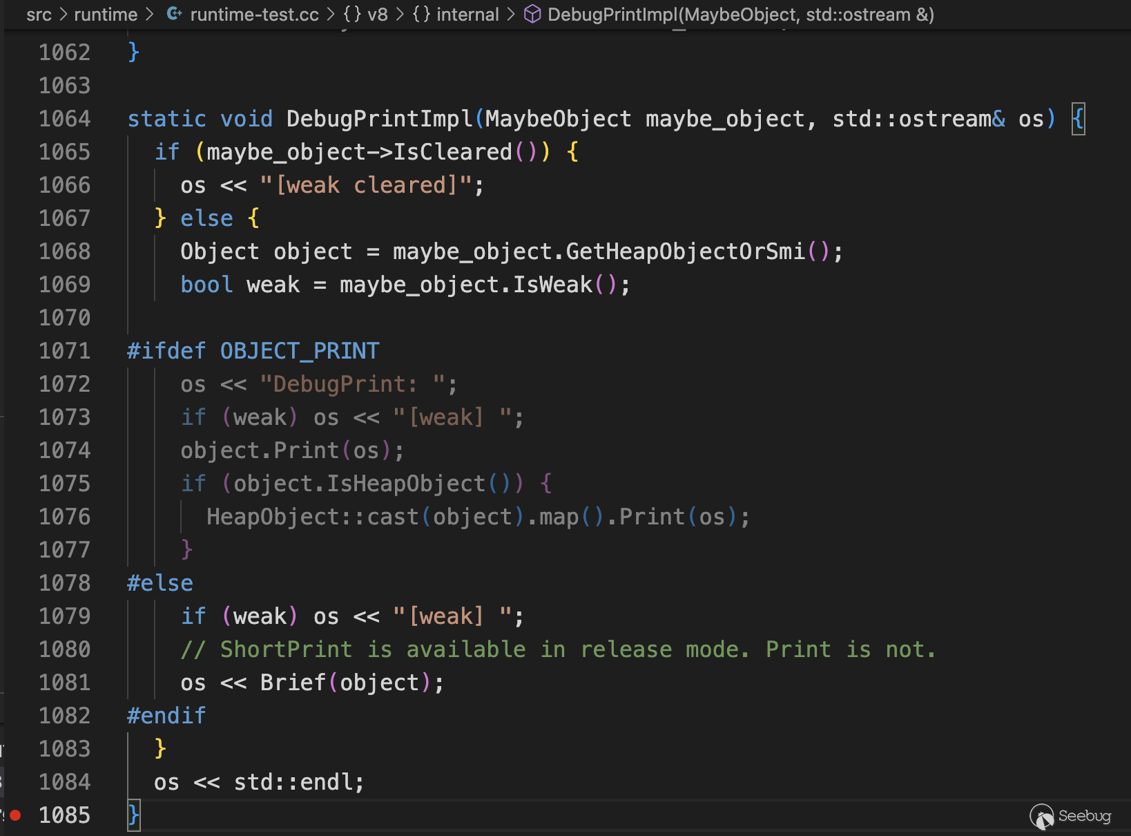Click chevron right after runtime-test.cc
Image resolution: width=1131 pixels, height=836 pixels.
point(331,15)
